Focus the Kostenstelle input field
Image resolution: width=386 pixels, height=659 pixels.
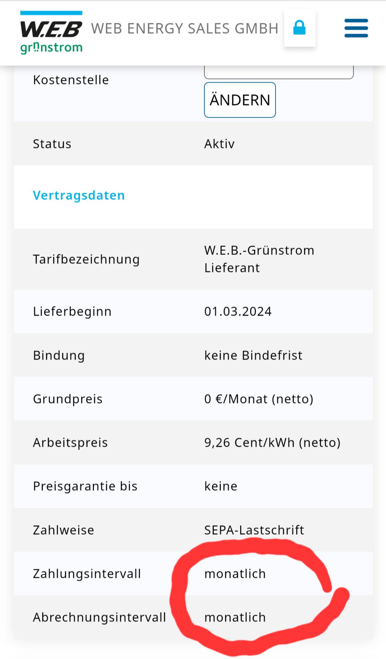(279, 72)
